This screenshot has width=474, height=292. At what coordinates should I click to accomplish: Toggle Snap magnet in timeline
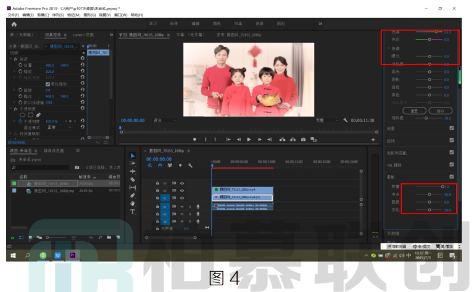click(160, 165)
